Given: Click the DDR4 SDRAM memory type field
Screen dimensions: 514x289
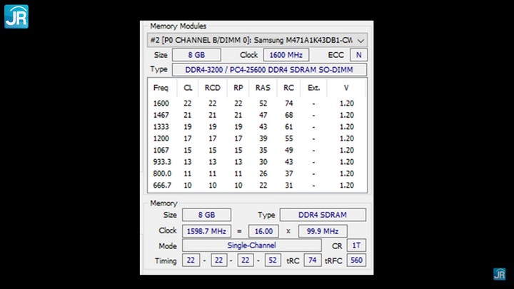Looking at the screenshot, I should pos(322,215).
